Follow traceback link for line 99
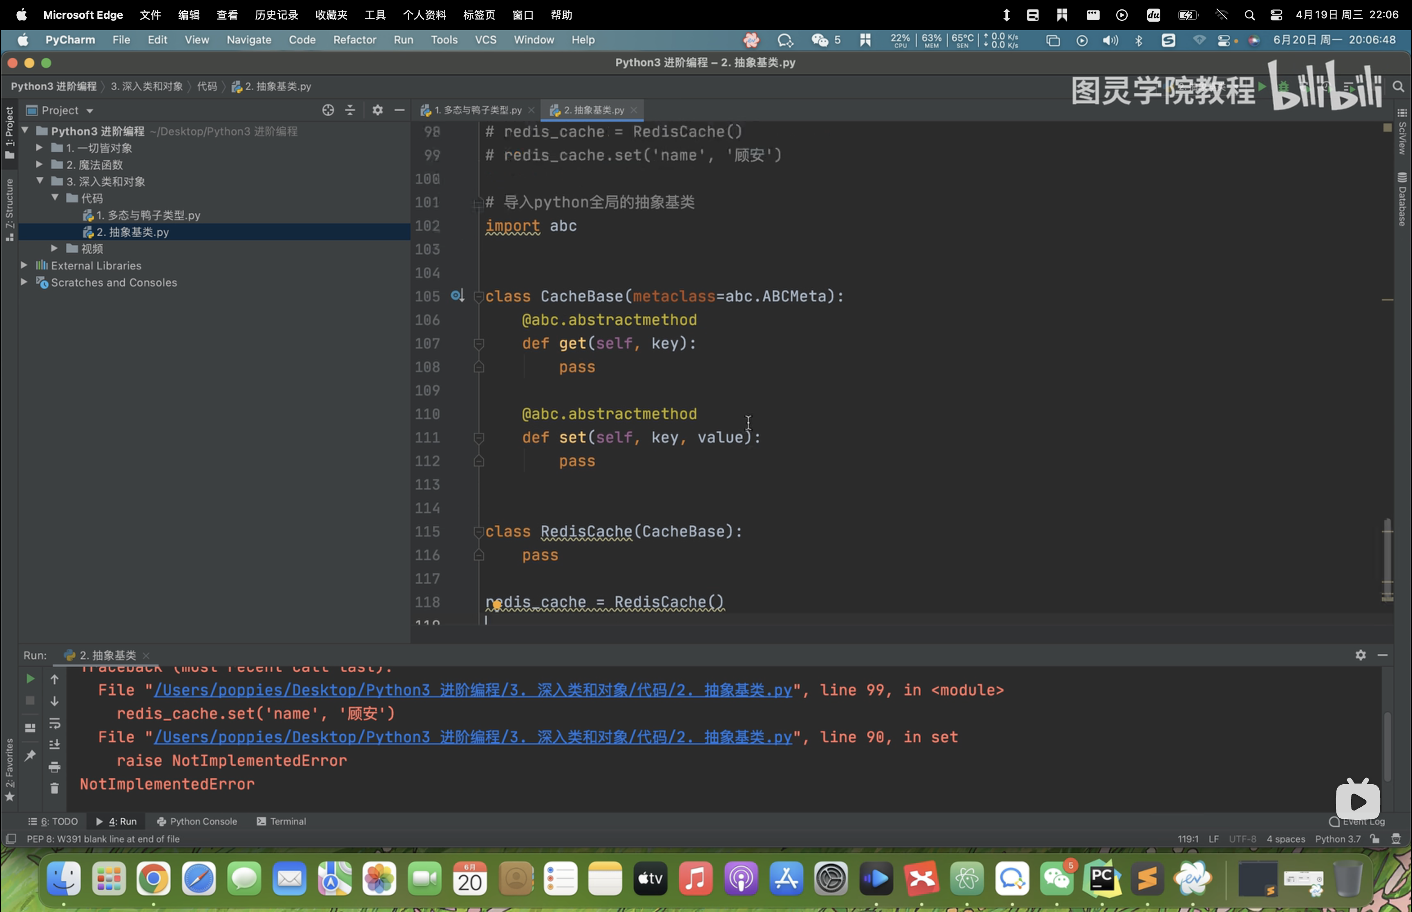Screen dimensions: 1412x912 pos(473,690)
